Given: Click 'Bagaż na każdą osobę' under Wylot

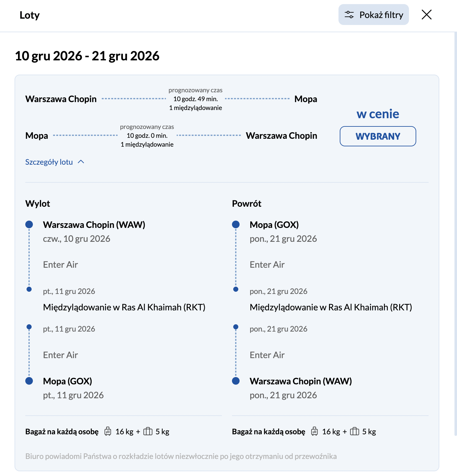Looking at the screenshot, I should click(62, 432).
